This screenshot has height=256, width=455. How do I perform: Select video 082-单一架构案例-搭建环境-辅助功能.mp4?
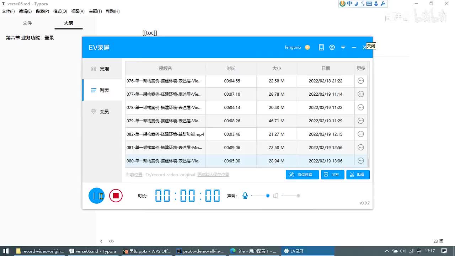[165, 134]
